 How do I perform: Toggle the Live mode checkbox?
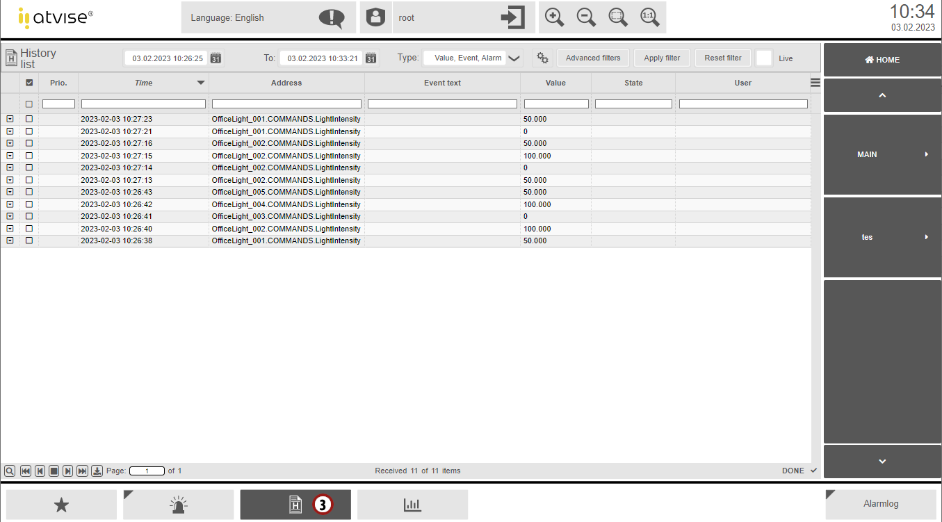(x=764, y=58)
